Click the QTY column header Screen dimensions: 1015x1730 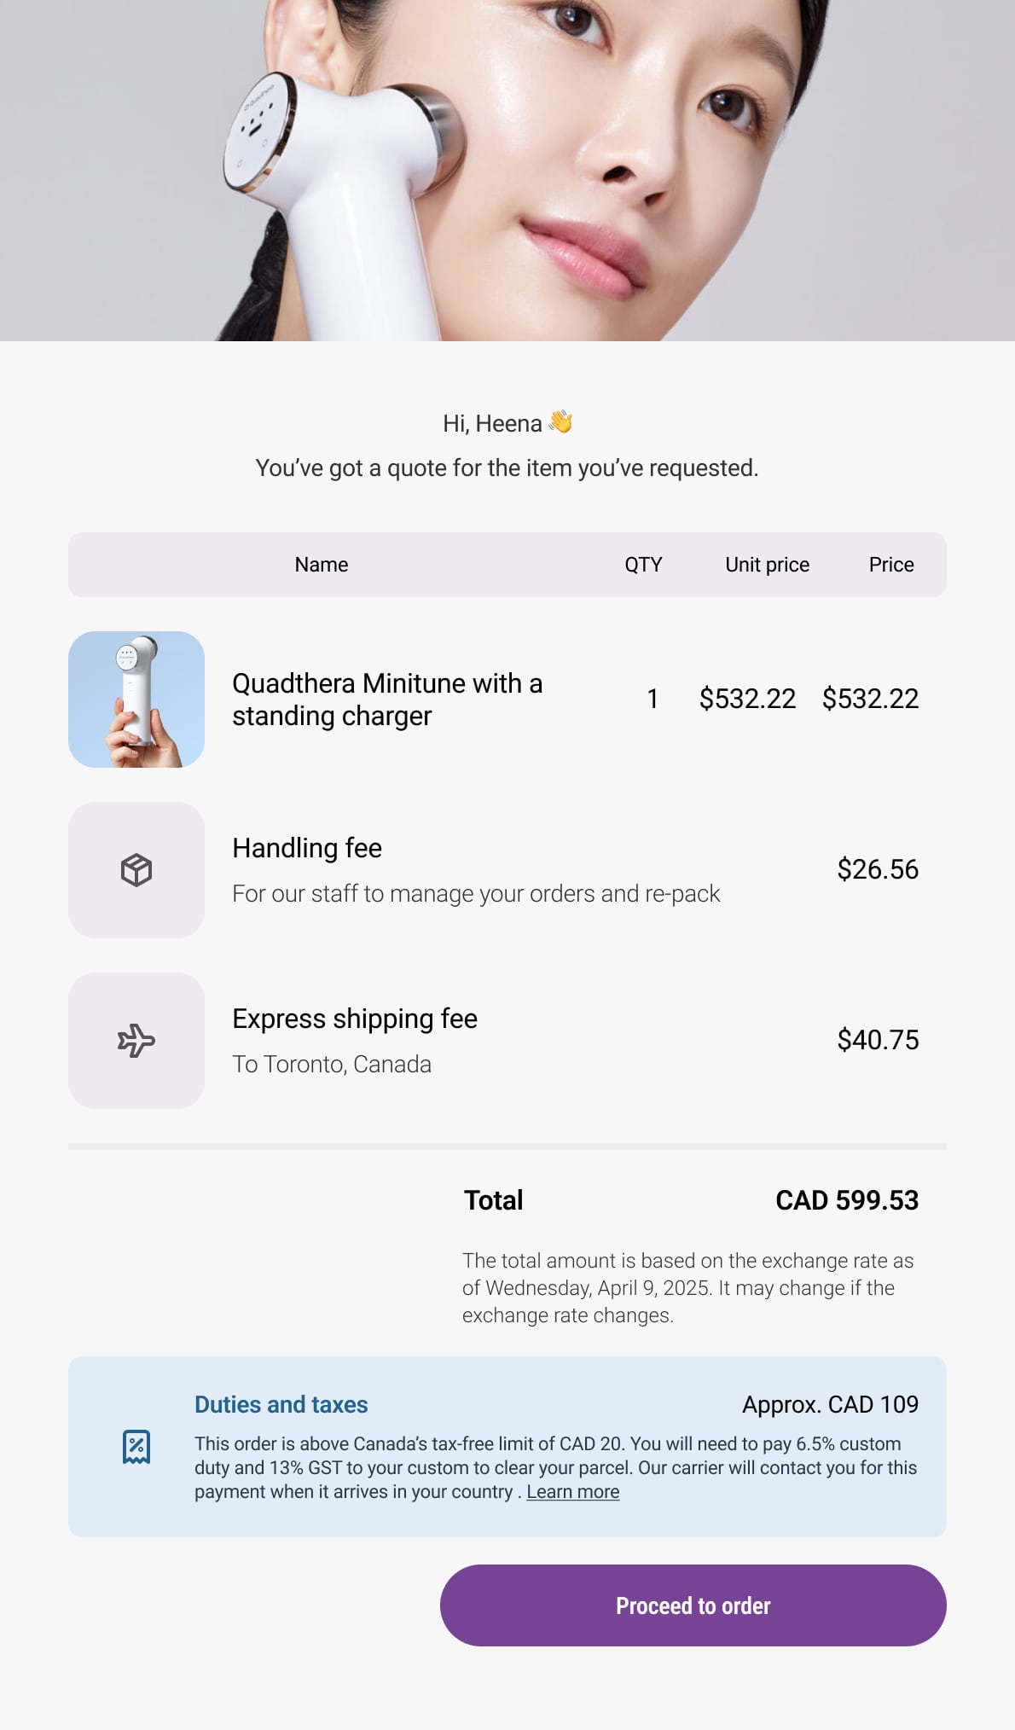[x=643, y=565]
